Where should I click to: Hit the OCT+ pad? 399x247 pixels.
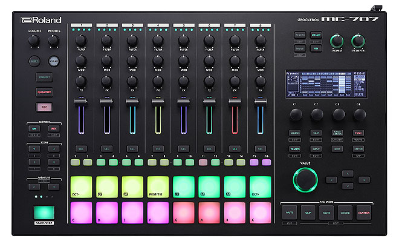(x=261, y=187)
